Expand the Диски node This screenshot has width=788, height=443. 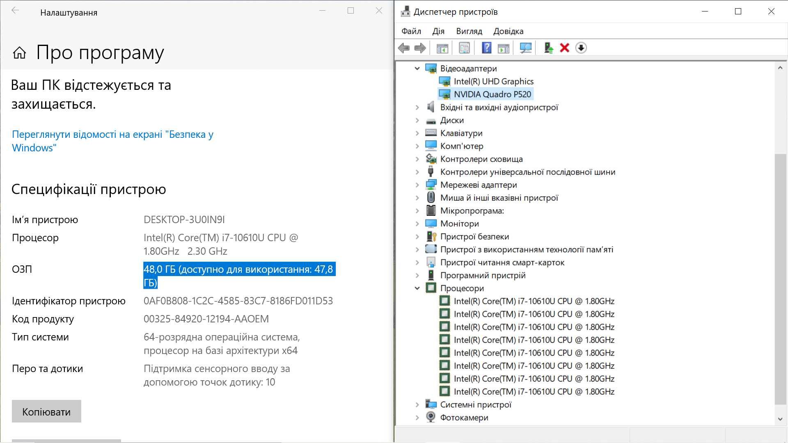[x=417, y=120]
